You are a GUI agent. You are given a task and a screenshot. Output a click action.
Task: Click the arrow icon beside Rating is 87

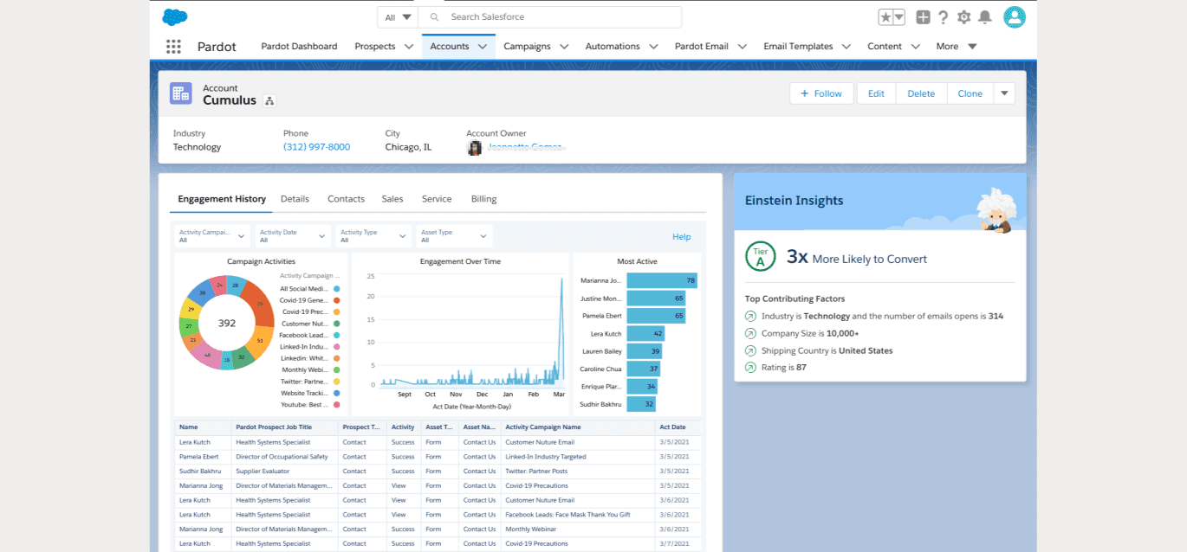(x=750, y=368)
